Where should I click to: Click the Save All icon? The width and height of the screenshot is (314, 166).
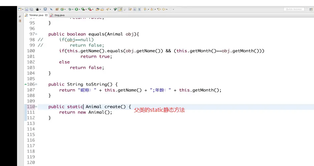31,9
